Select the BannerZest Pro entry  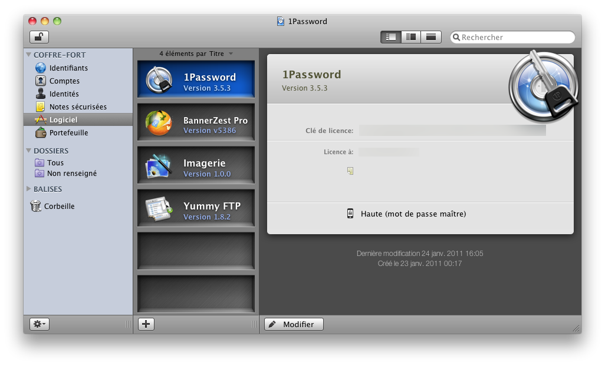(196, 122)
